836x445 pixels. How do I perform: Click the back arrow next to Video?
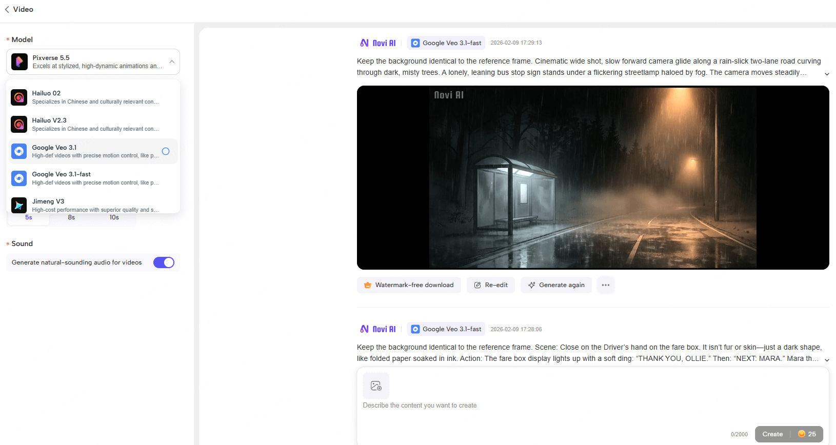click(x=7, y=9)
